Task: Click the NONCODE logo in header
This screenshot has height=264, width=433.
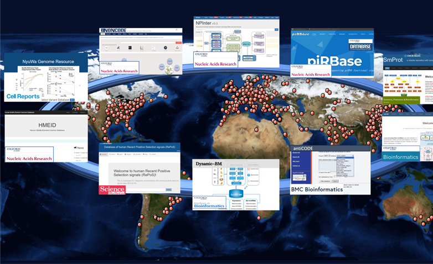Action: [114, 31]
